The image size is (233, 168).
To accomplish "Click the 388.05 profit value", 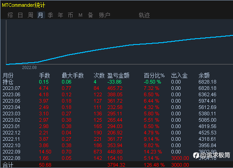I will click(x=115, y=94).
